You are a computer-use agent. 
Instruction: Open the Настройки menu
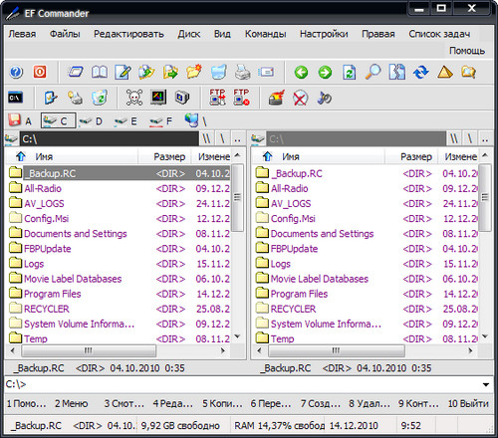click(324, 34)
